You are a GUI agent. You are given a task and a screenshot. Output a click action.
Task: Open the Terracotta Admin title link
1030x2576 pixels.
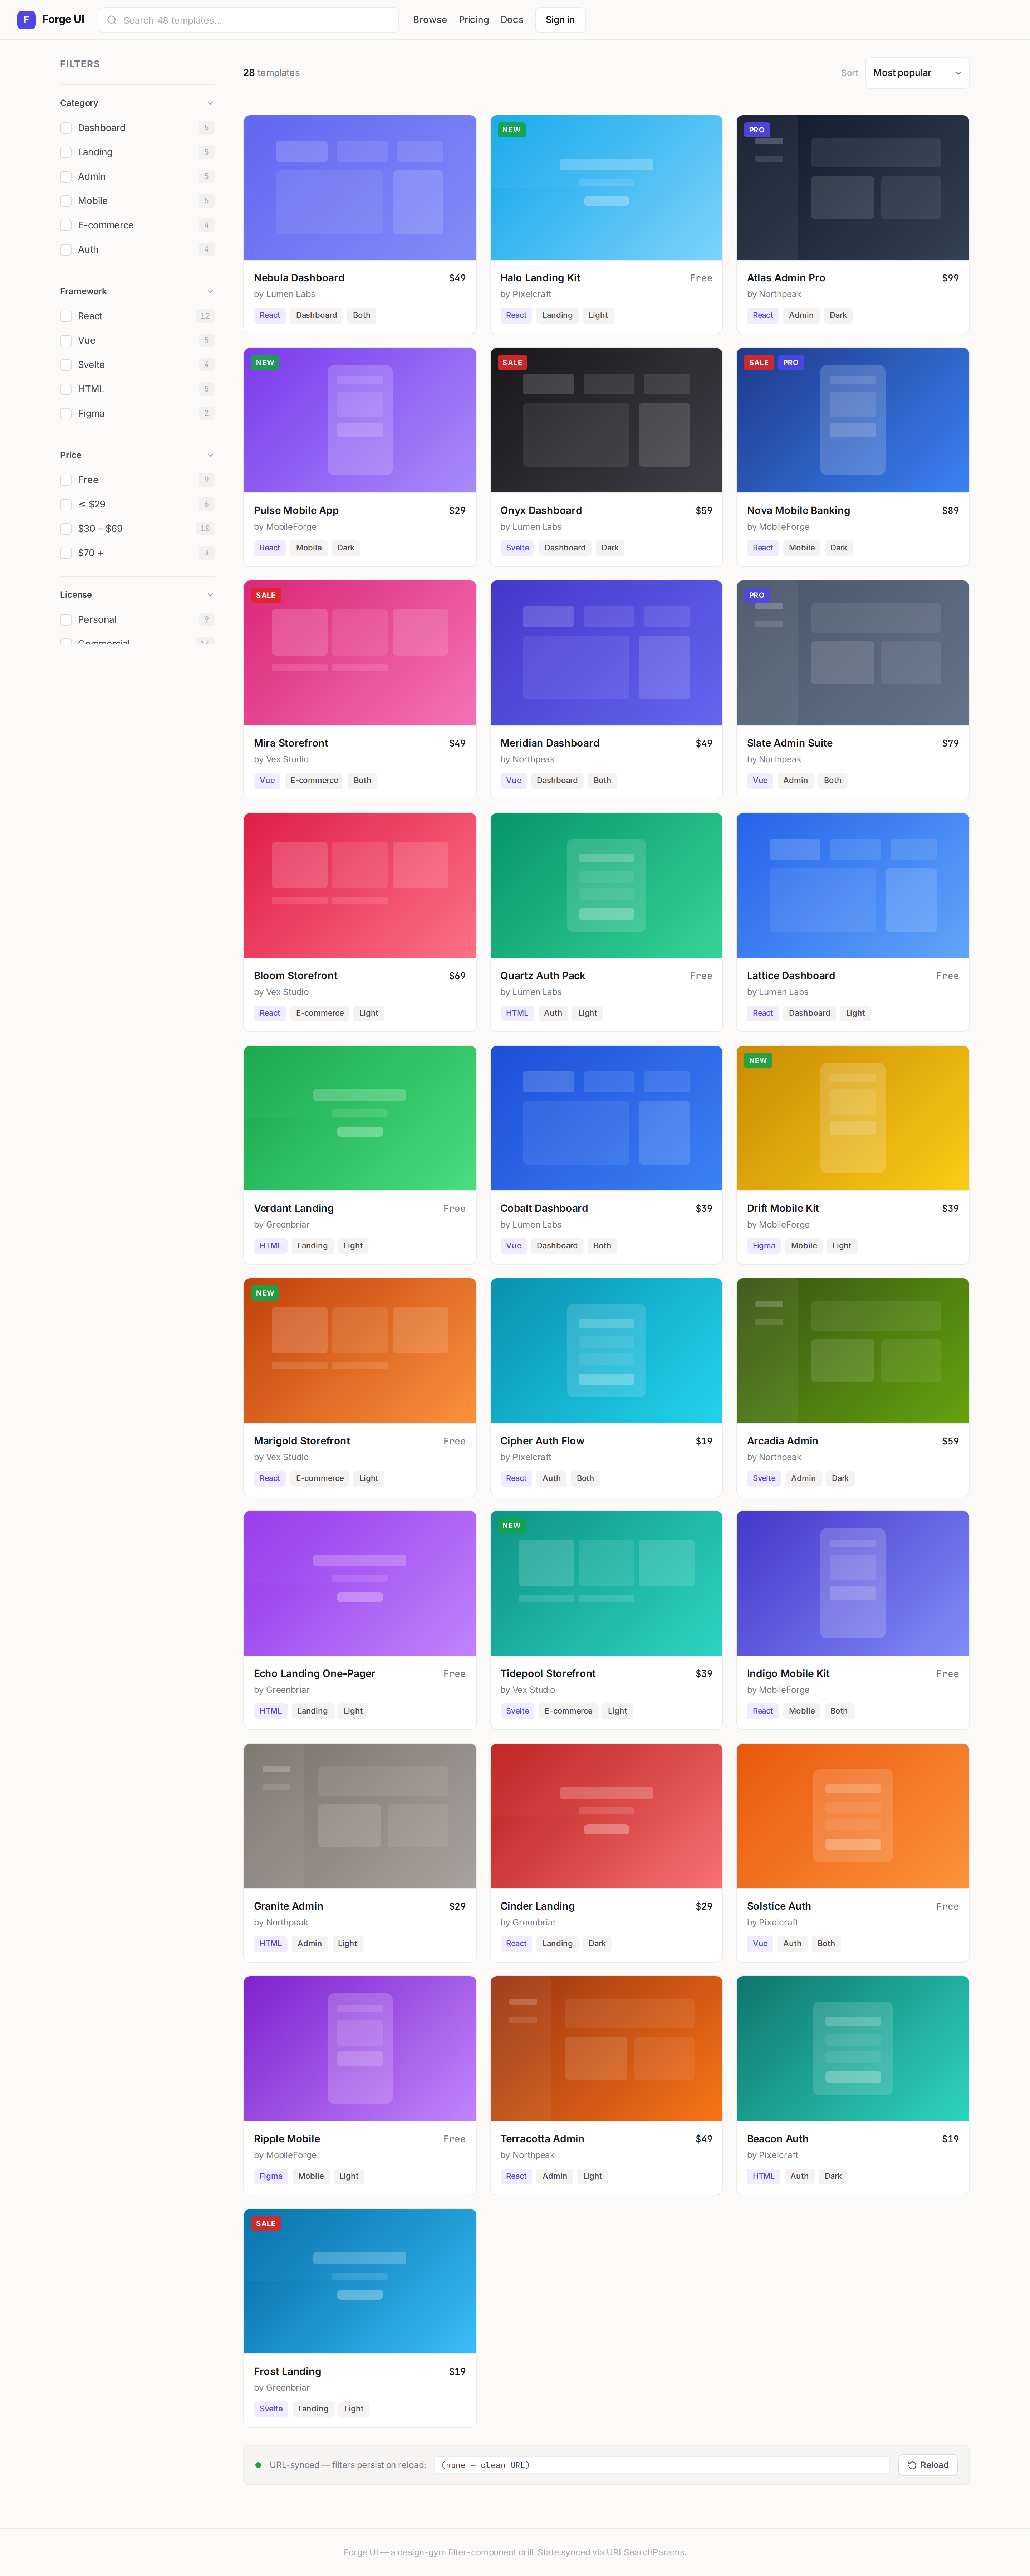[x=543, y=2139]
